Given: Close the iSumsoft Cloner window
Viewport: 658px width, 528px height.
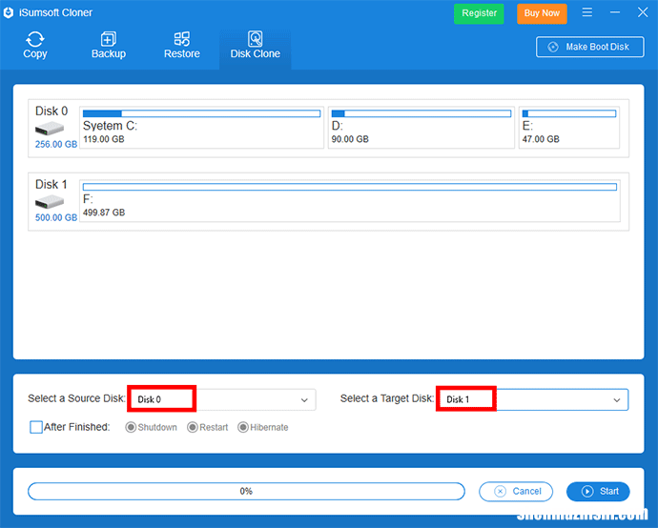Looking at the screenshot, I should click(643, 12).
